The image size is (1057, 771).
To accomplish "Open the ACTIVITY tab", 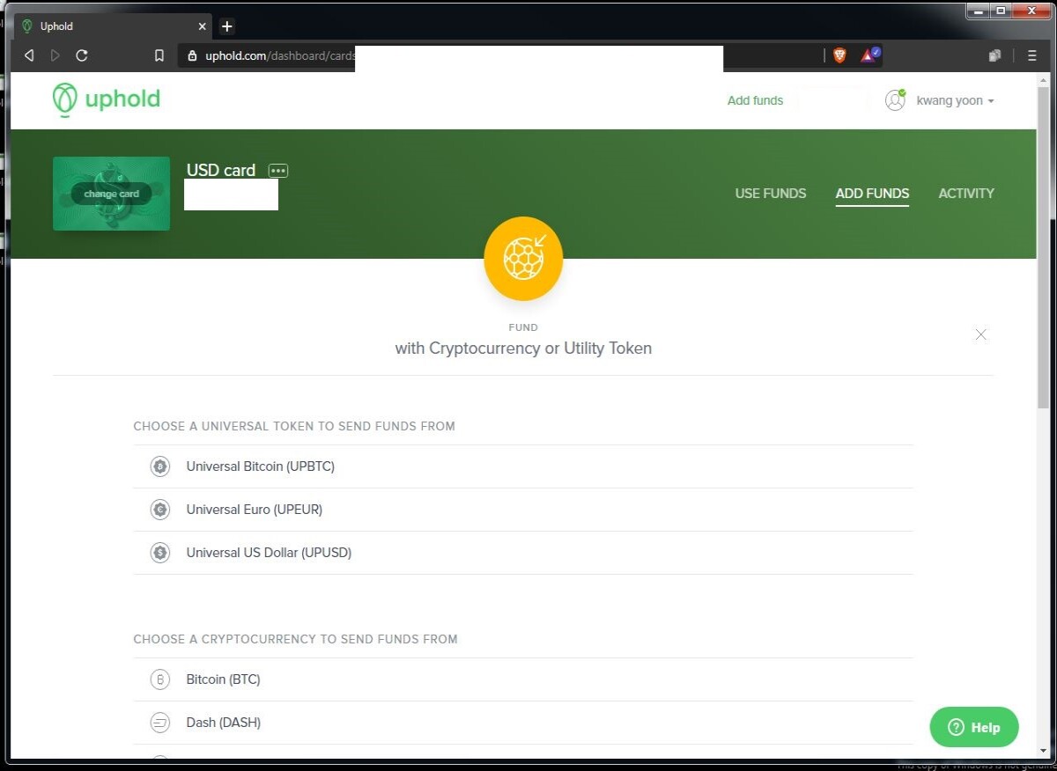I will point(966,194).
